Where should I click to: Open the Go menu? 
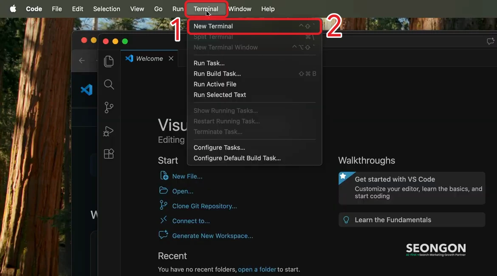[158, 9]
